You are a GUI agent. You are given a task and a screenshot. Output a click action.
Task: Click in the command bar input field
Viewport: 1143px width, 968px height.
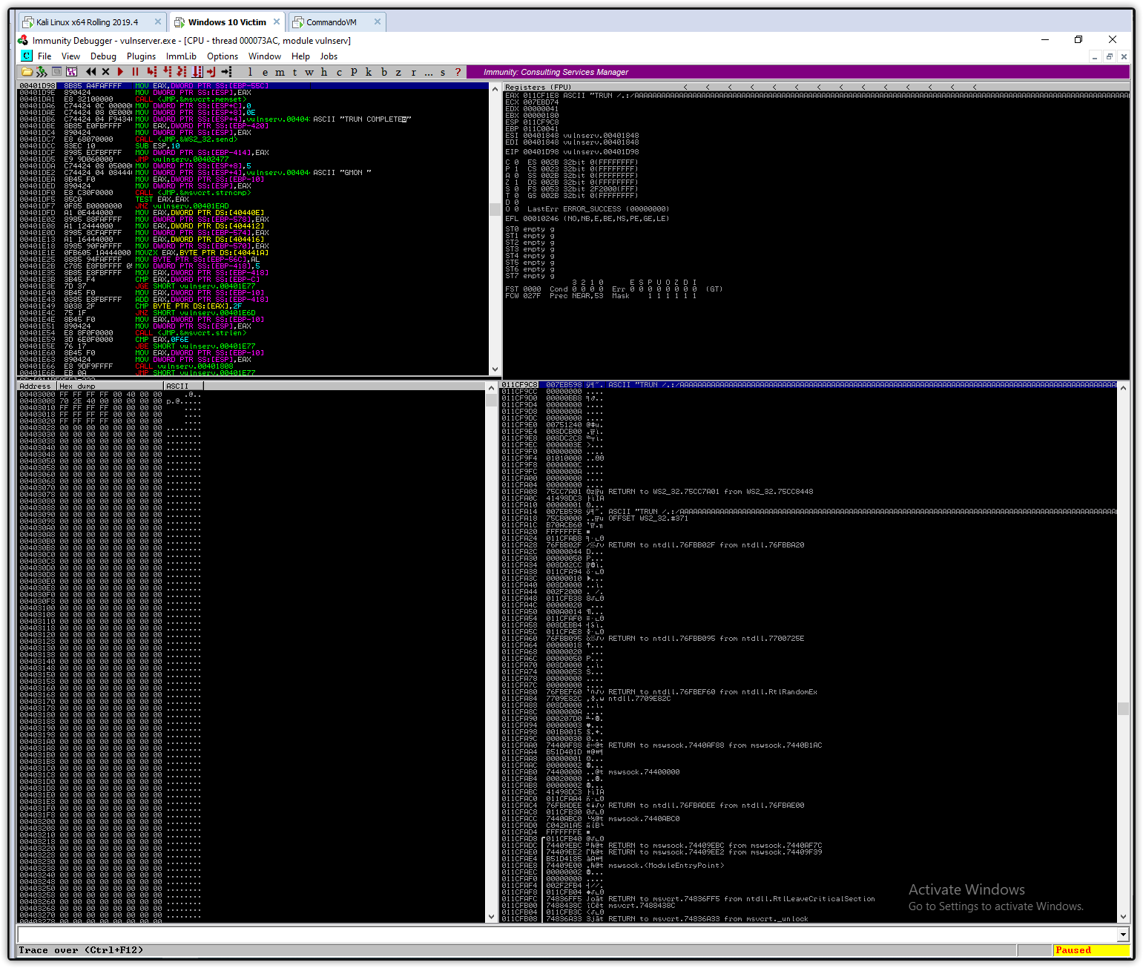click(x=567, y=935)
